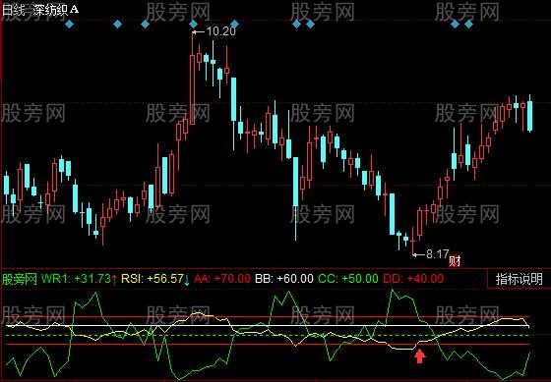
Task: Select the leftmost blue diamond marker
Action: pos(69,25)
